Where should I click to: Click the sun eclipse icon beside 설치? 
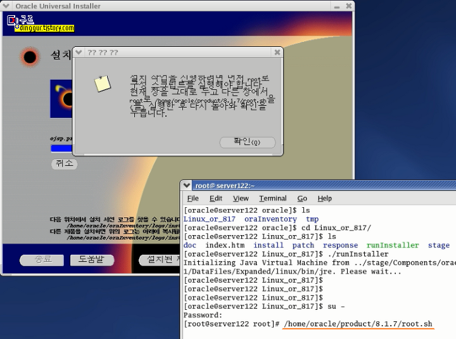coord(30,57)
